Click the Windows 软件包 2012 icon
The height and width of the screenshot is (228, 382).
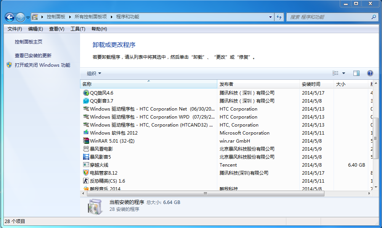point(86,133)
